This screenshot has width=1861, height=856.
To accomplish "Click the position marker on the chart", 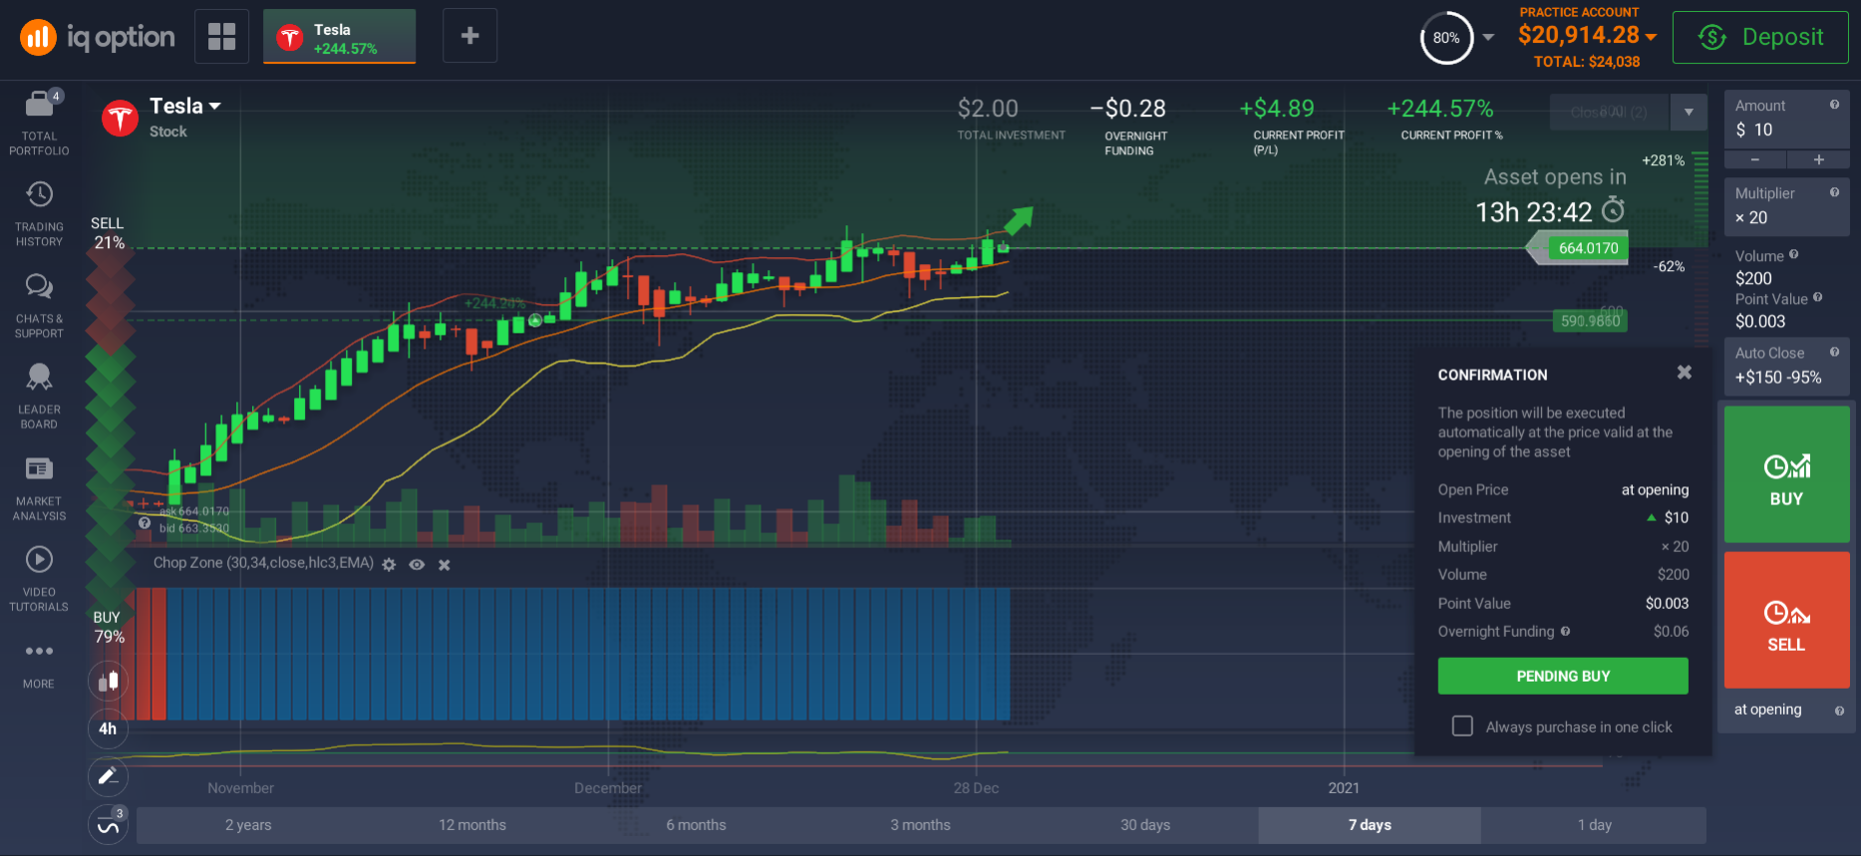I will point(535,320).
